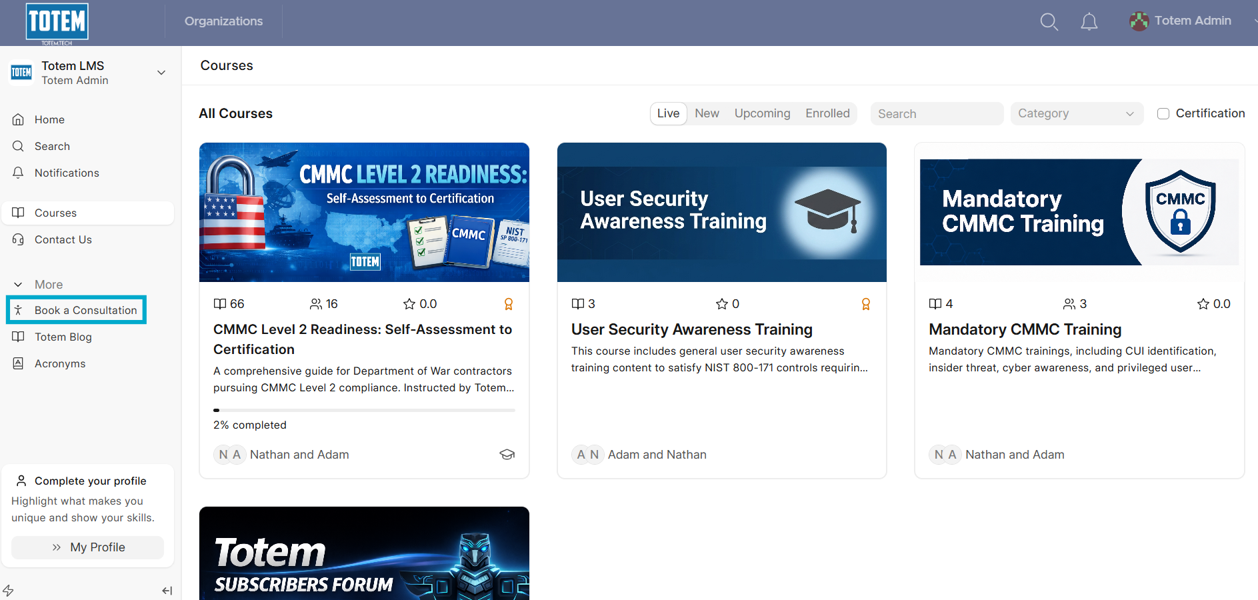The width and height of the screenshot is (1258, 600).
Task: Open the notifications bell in the top bar
Action: click(1089, 22)
